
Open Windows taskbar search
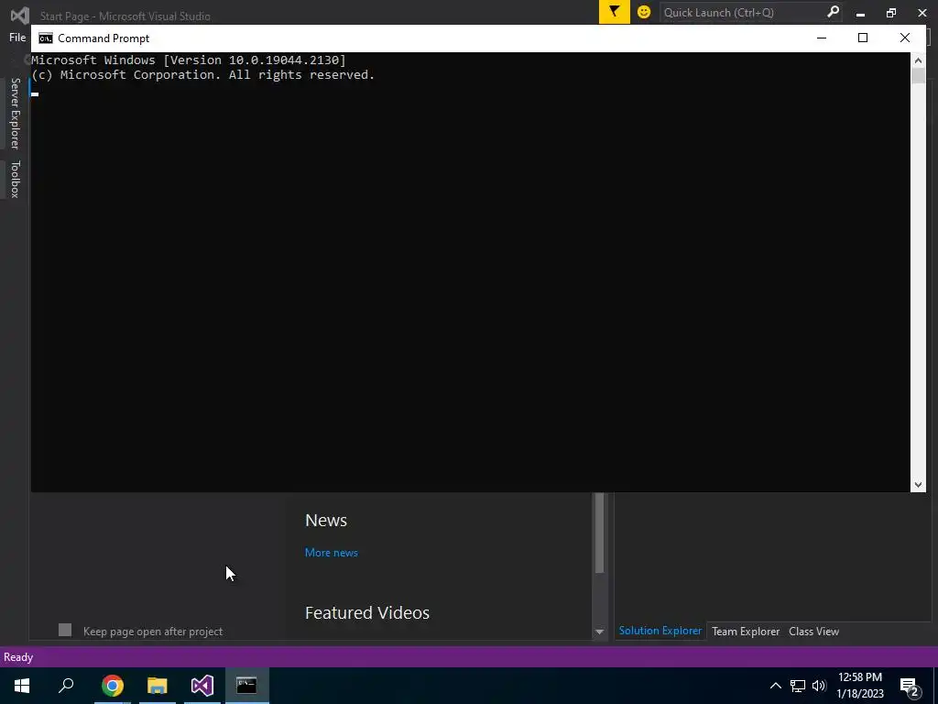tap(66, 686)
